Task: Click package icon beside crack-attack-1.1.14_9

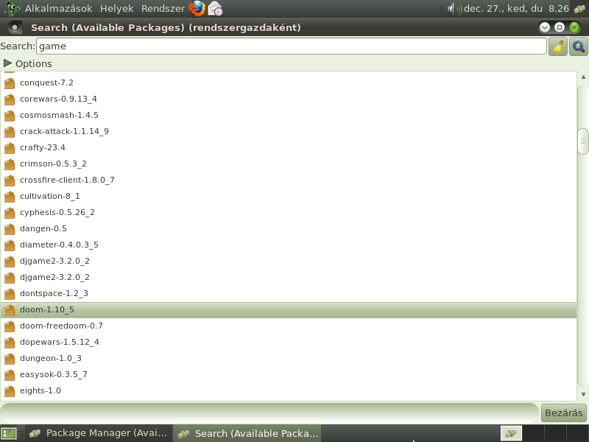Action: tap(10, 131)
